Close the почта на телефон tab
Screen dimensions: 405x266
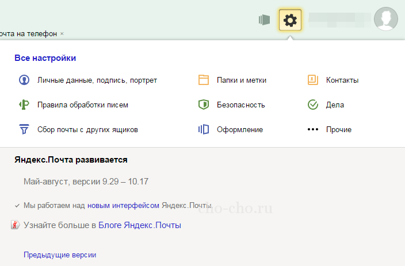pos(62,34)
